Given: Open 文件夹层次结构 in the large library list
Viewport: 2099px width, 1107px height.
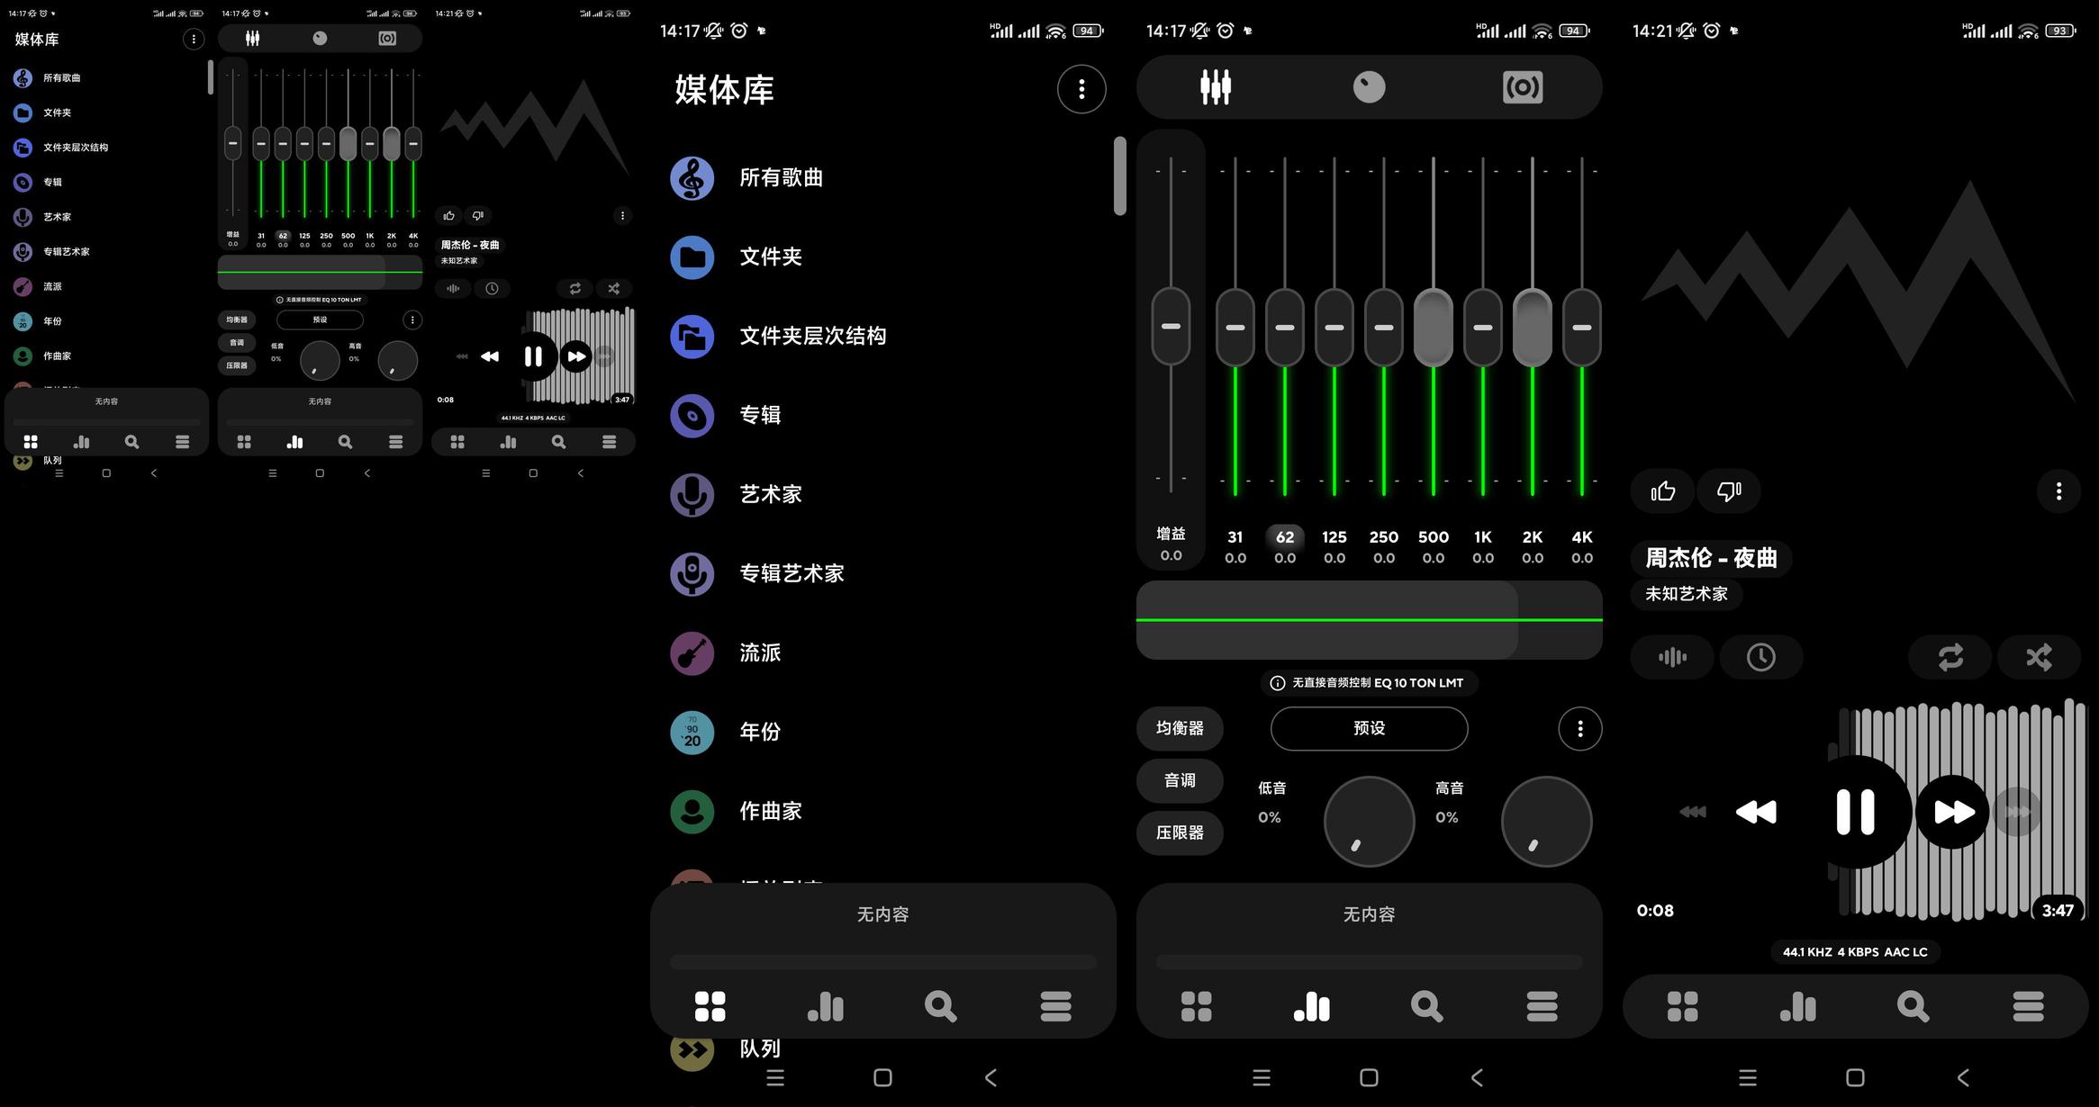Looking at the screenshot, I should pos(812,337).
